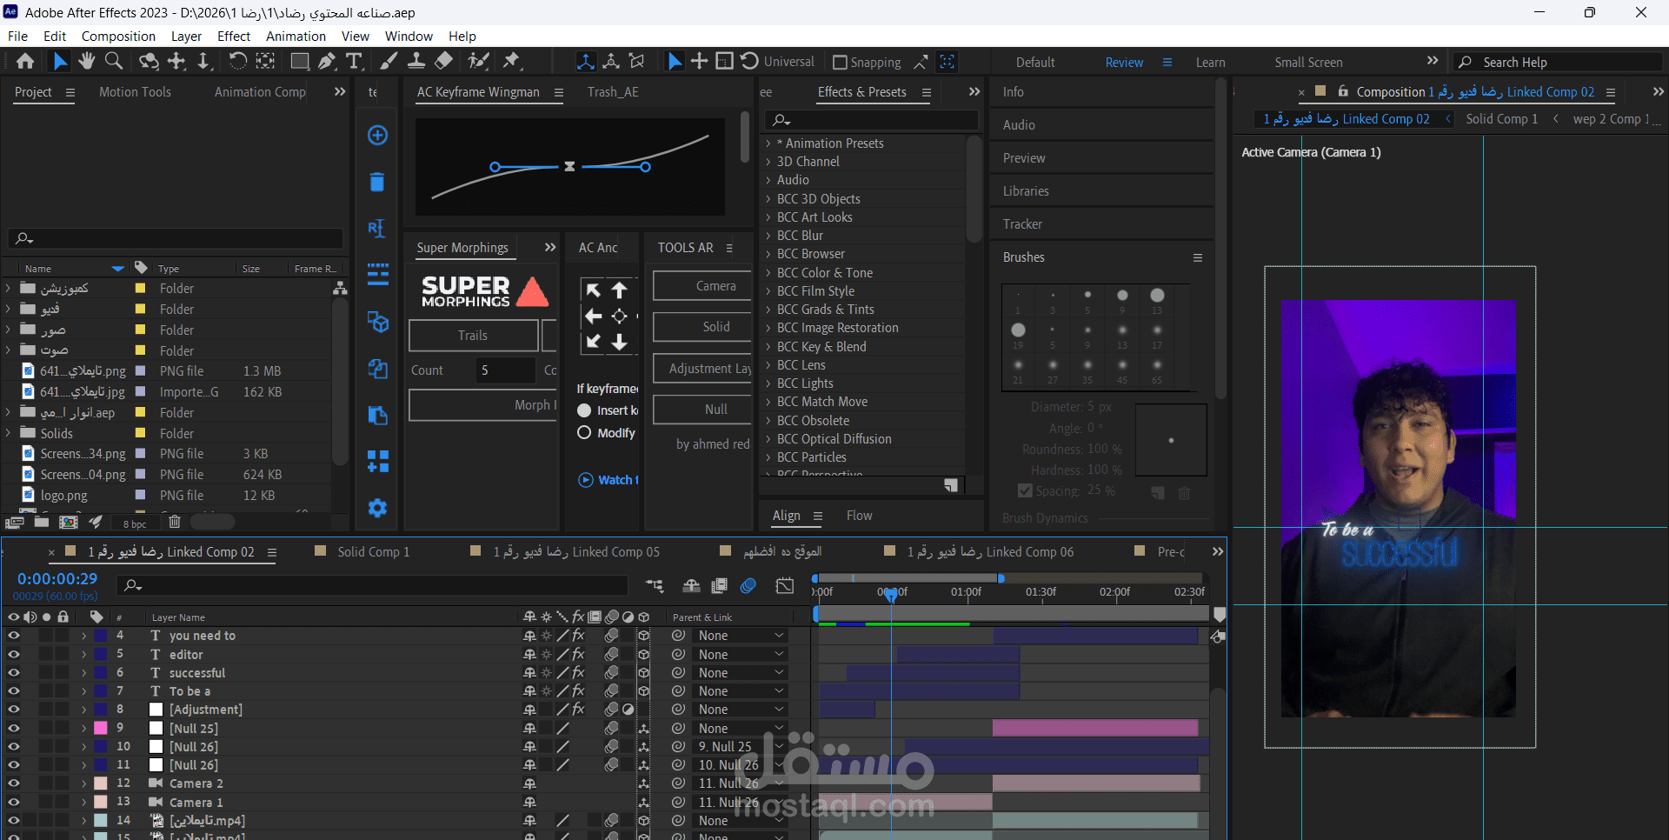Activate the Rotation tool

[x=237, y=61]
